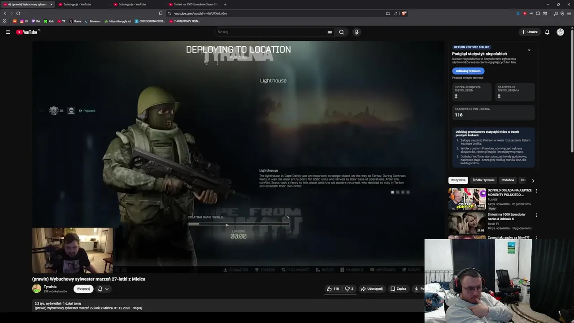Click the YouTube search magnifier button

tap(341, 32)
